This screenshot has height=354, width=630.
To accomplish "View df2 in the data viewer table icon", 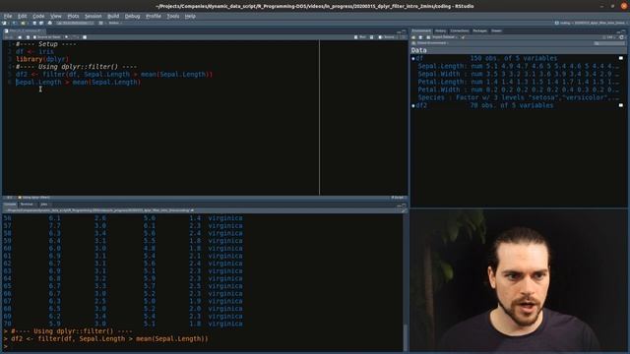I will click(621, 105).
